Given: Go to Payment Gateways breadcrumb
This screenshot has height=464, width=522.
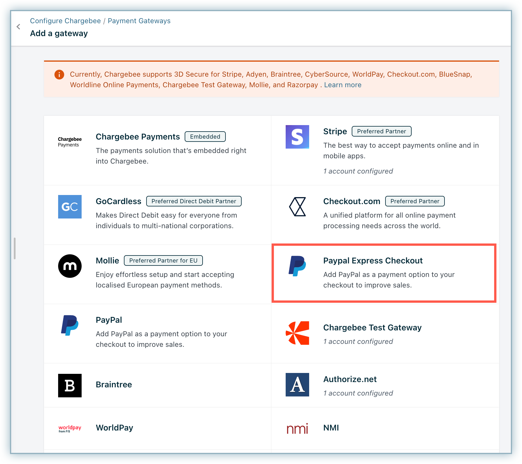Looking at the screenshot, I should [x=139, y=21].
